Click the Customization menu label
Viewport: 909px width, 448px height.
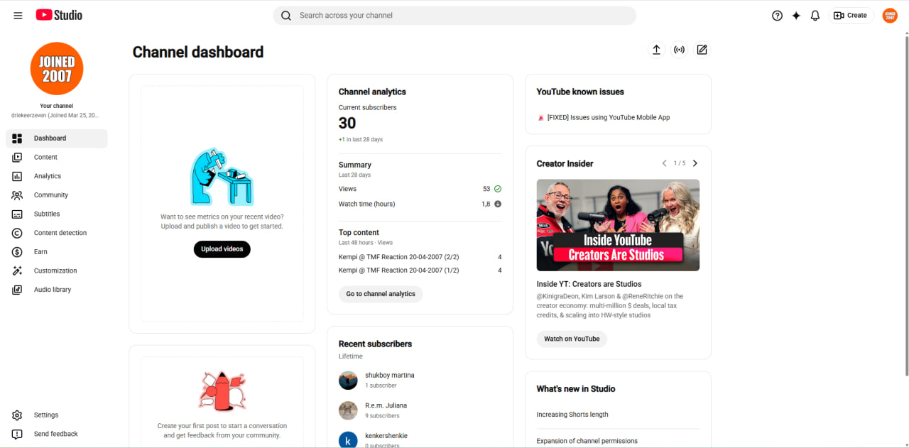tap(55, 271)
